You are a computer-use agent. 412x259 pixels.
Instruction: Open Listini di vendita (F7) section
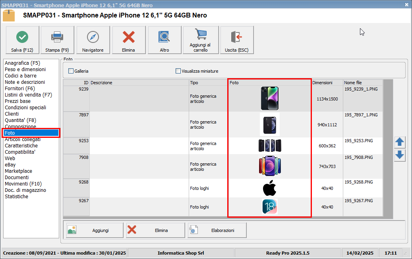28,95
